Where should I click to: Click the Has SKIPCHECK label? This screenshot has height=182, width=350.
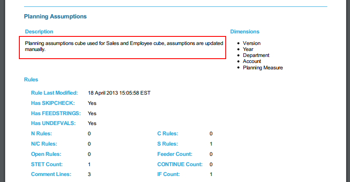pyautogui.click(x=53, y=103)
